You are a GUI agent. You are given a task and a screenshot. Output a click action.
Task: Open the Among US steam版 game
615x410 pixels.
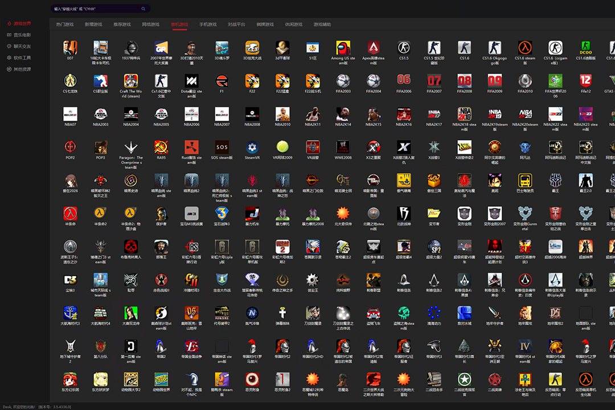pyautogui.click(x=343, y=48)
